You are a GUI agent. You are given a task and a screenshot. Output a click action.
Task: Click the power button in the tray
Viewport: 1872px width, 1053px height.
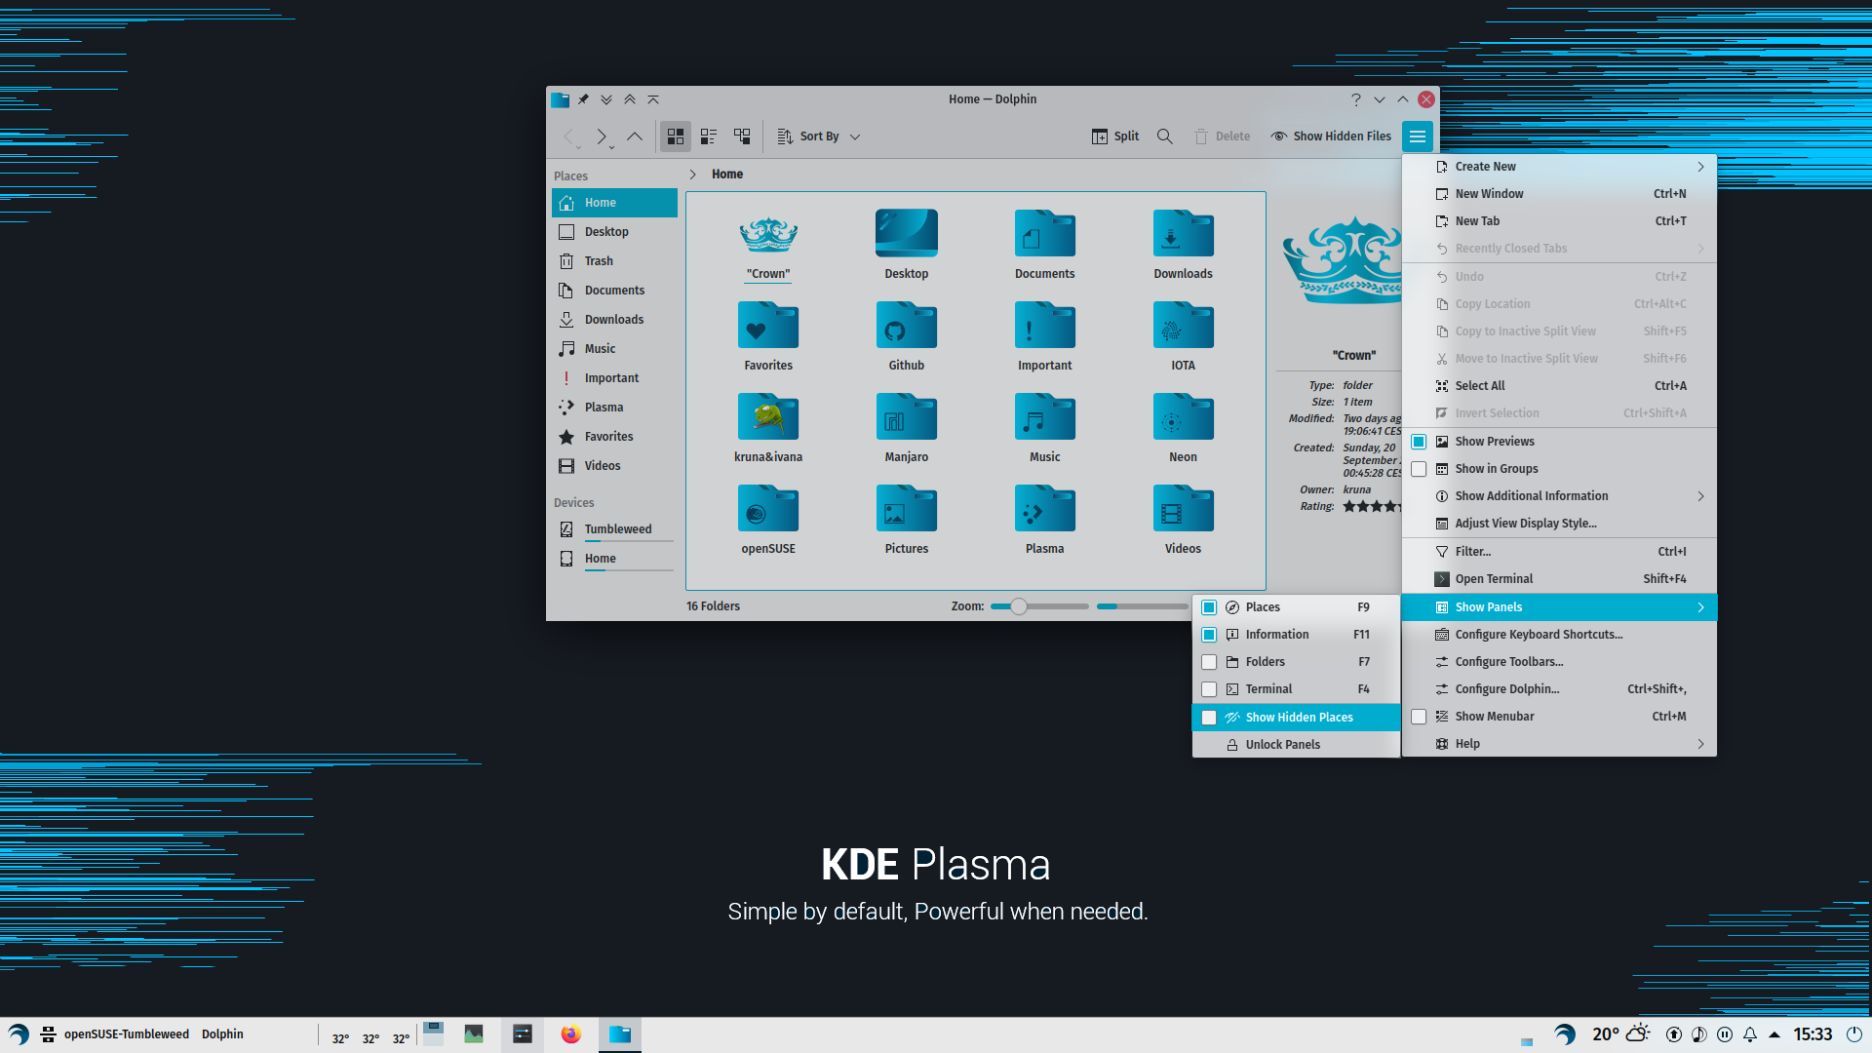(x=1854, y=1034)
